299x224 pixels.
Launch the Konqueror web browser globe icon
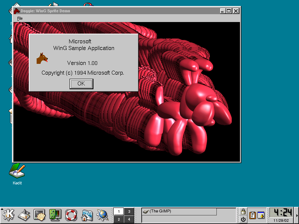coord(102,214)
